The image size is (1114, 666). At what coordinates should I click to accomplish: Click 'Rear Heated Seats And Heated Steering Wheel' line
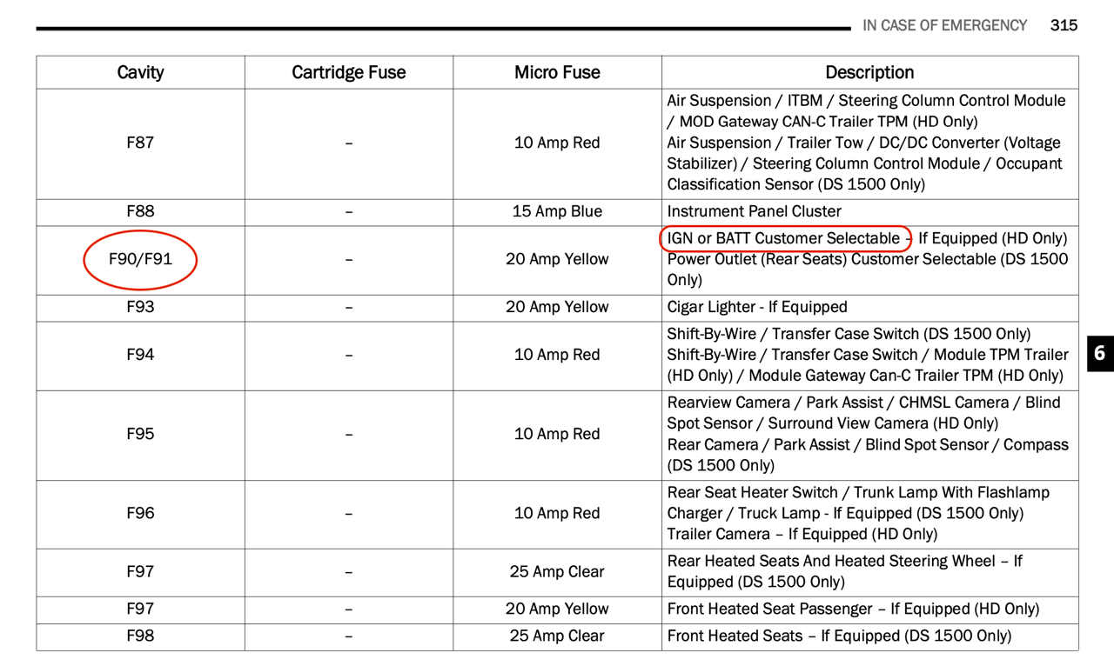coord(844,561)
